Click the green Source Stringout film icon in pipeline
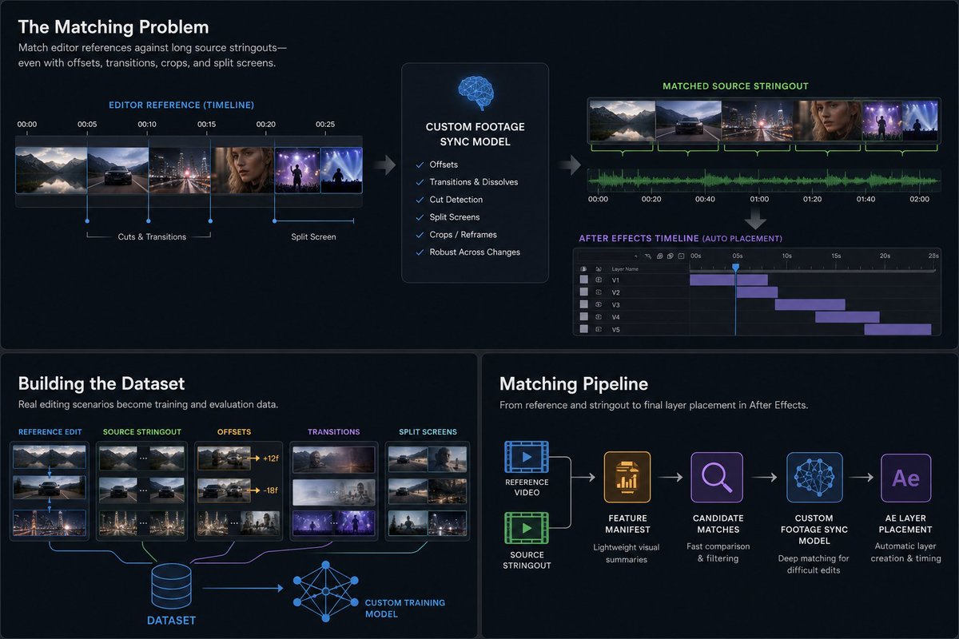The width and height of the screenshot is (959, 639). coord(526,529)
